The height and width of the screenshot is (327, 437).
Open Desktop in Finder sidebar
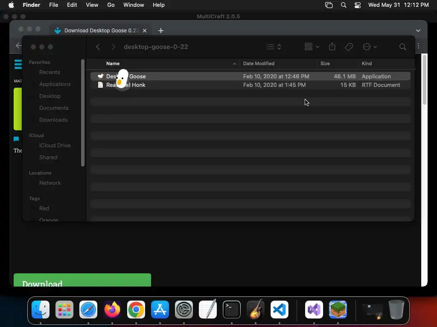click(x=50, y=96)
